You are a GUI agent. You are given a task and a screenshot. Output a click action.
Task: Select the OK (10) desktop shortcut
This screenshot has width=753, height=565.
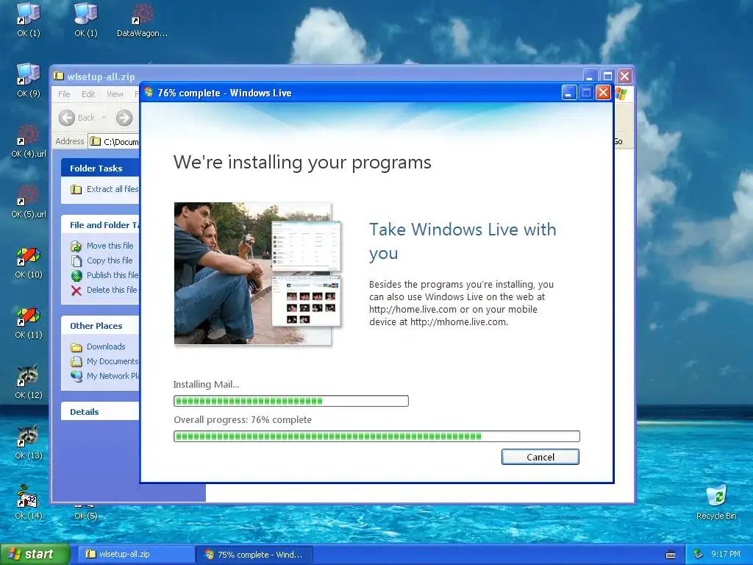tap(29, 262)
